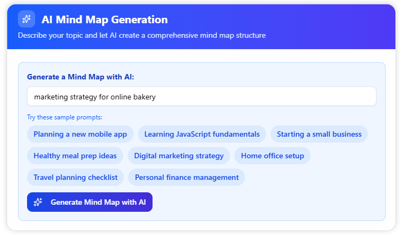Image resolution: width=403 pixels, height=235 pixels.
Task: Use the "Digital marketing strategy" sample prompt
Action: coord(179,156)
